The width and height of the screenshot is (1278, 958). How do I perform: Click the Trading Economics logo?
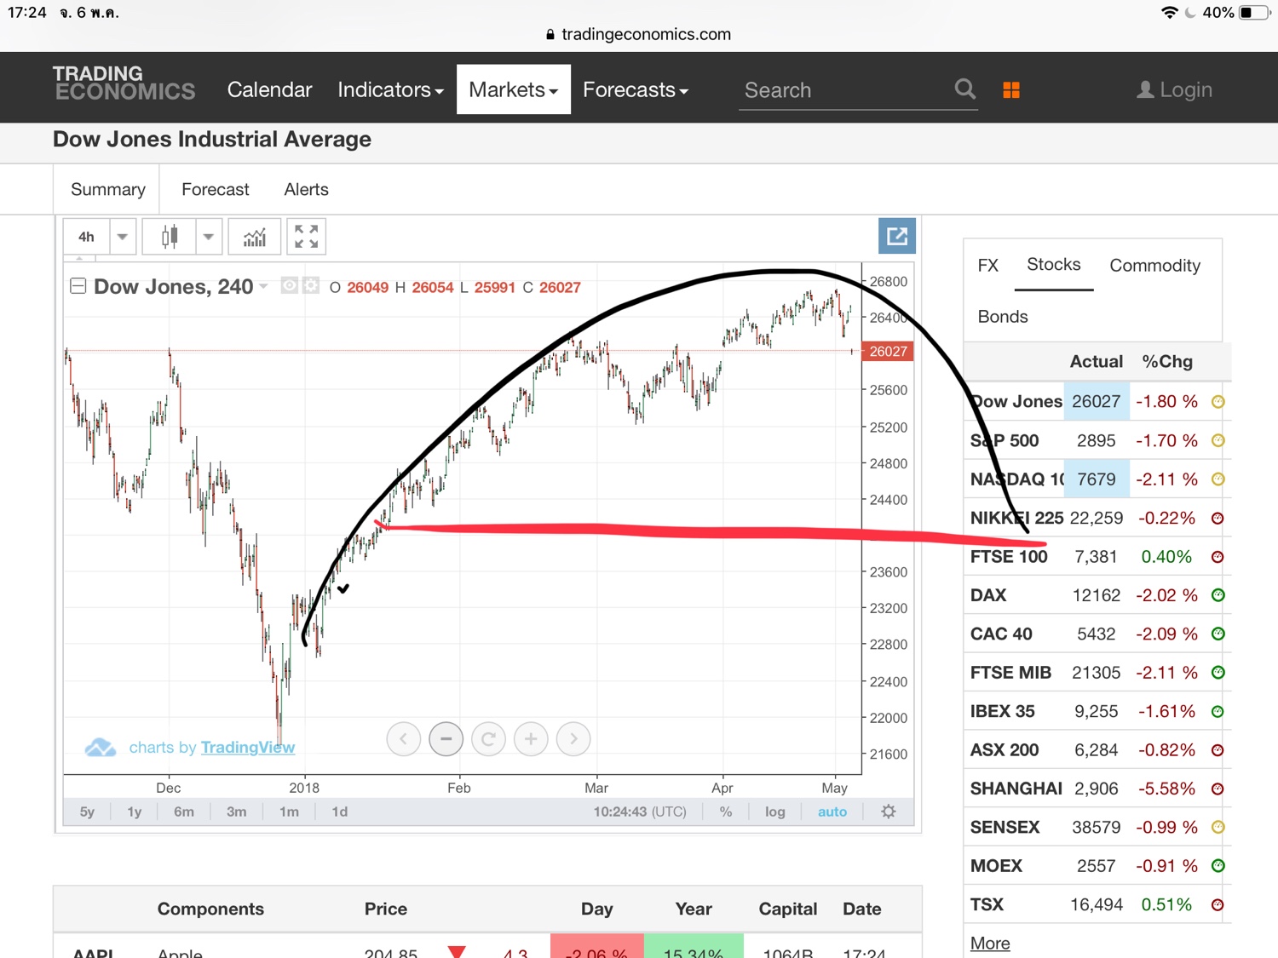coord(124,83)
